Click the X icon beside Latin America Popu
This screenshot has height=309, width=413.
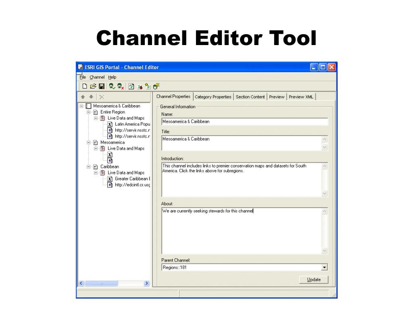coord(110,124)
